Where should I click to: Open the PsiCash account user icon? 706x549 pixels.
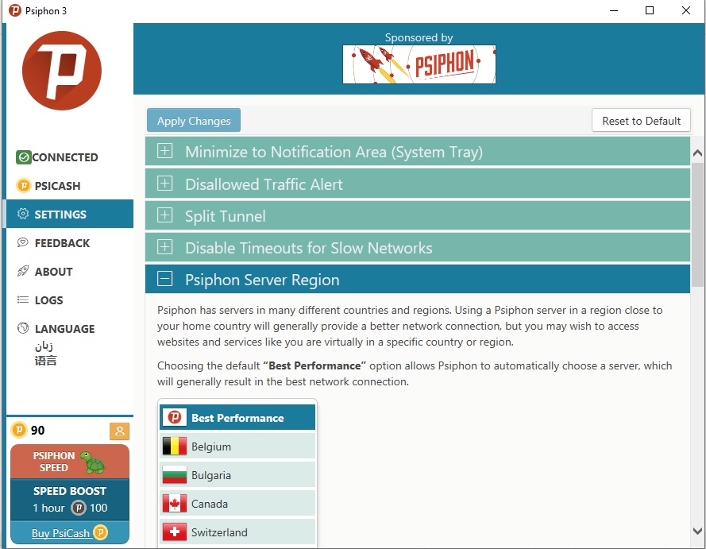pyautogui.click(x=119, y=431)
